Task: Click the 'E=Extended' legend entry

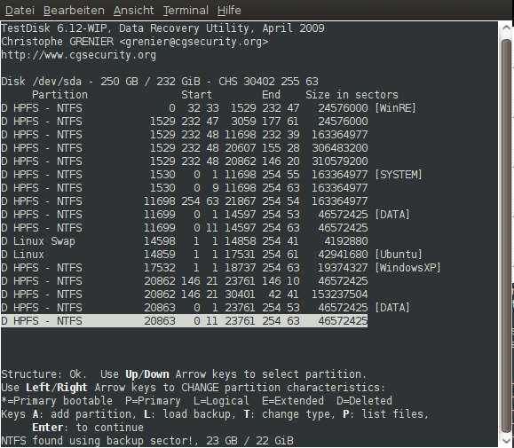Action: click(x=293, y=401)
